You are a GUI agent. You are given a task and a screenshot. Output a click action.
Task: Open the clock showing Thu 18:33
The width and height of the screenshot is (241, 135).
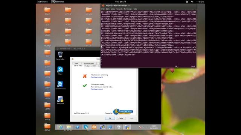(120, 1)
